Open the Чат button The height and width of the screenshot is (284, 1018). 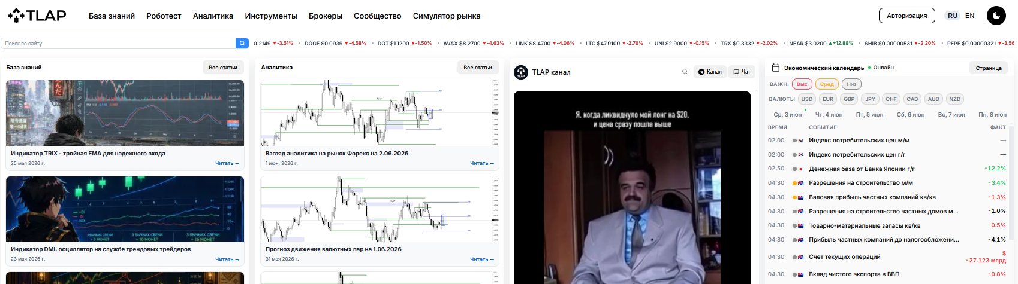click(x=742, y=72)
